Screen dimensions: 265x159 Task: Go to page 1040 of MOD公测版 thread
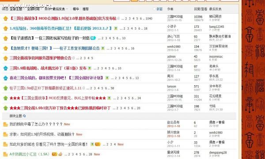coord(149,19)
